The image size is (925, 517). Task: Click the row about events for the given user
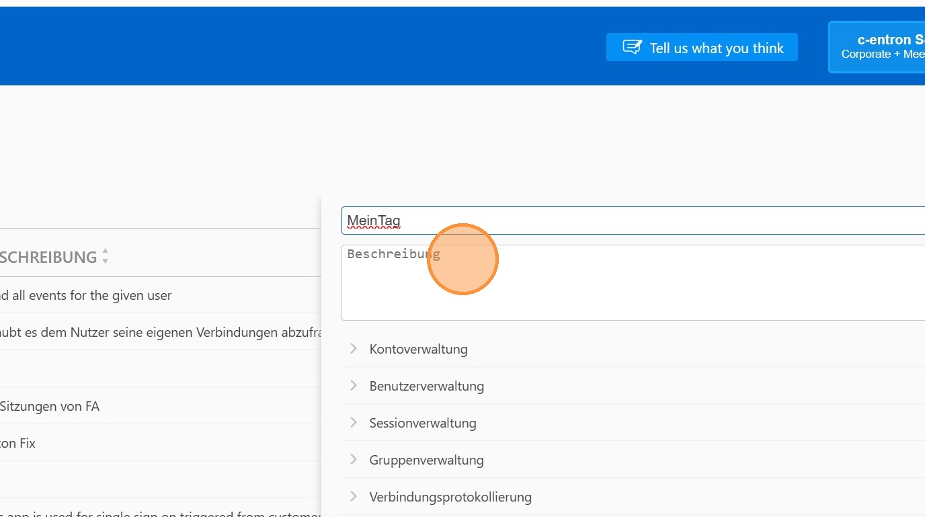pos(87,295)
